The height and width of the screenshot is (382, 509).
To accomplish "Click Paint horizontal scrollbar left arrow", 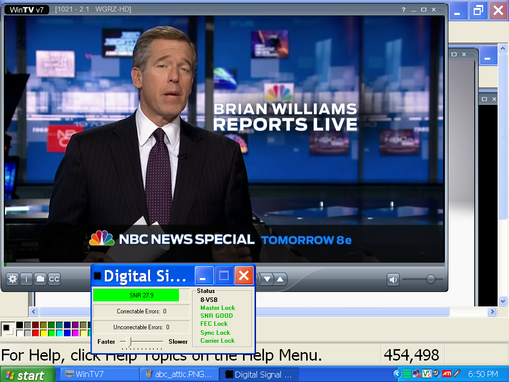I will click(33, 311).
